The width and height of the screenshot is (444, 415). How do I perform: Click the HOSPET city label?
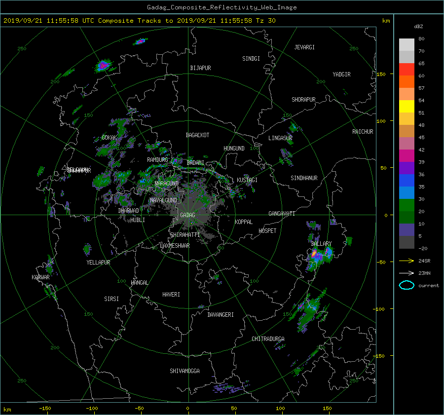[x=267, y=231]
